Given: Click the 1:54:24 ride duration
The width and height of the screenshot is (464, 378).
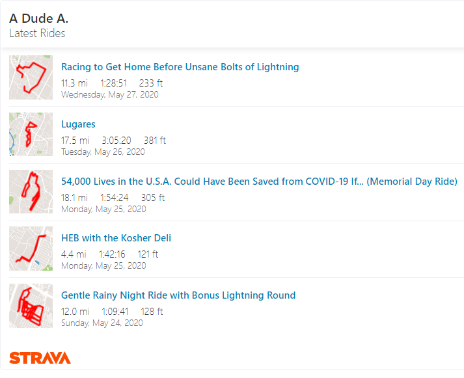Looking at the screenshot, I should pos(114,198).
